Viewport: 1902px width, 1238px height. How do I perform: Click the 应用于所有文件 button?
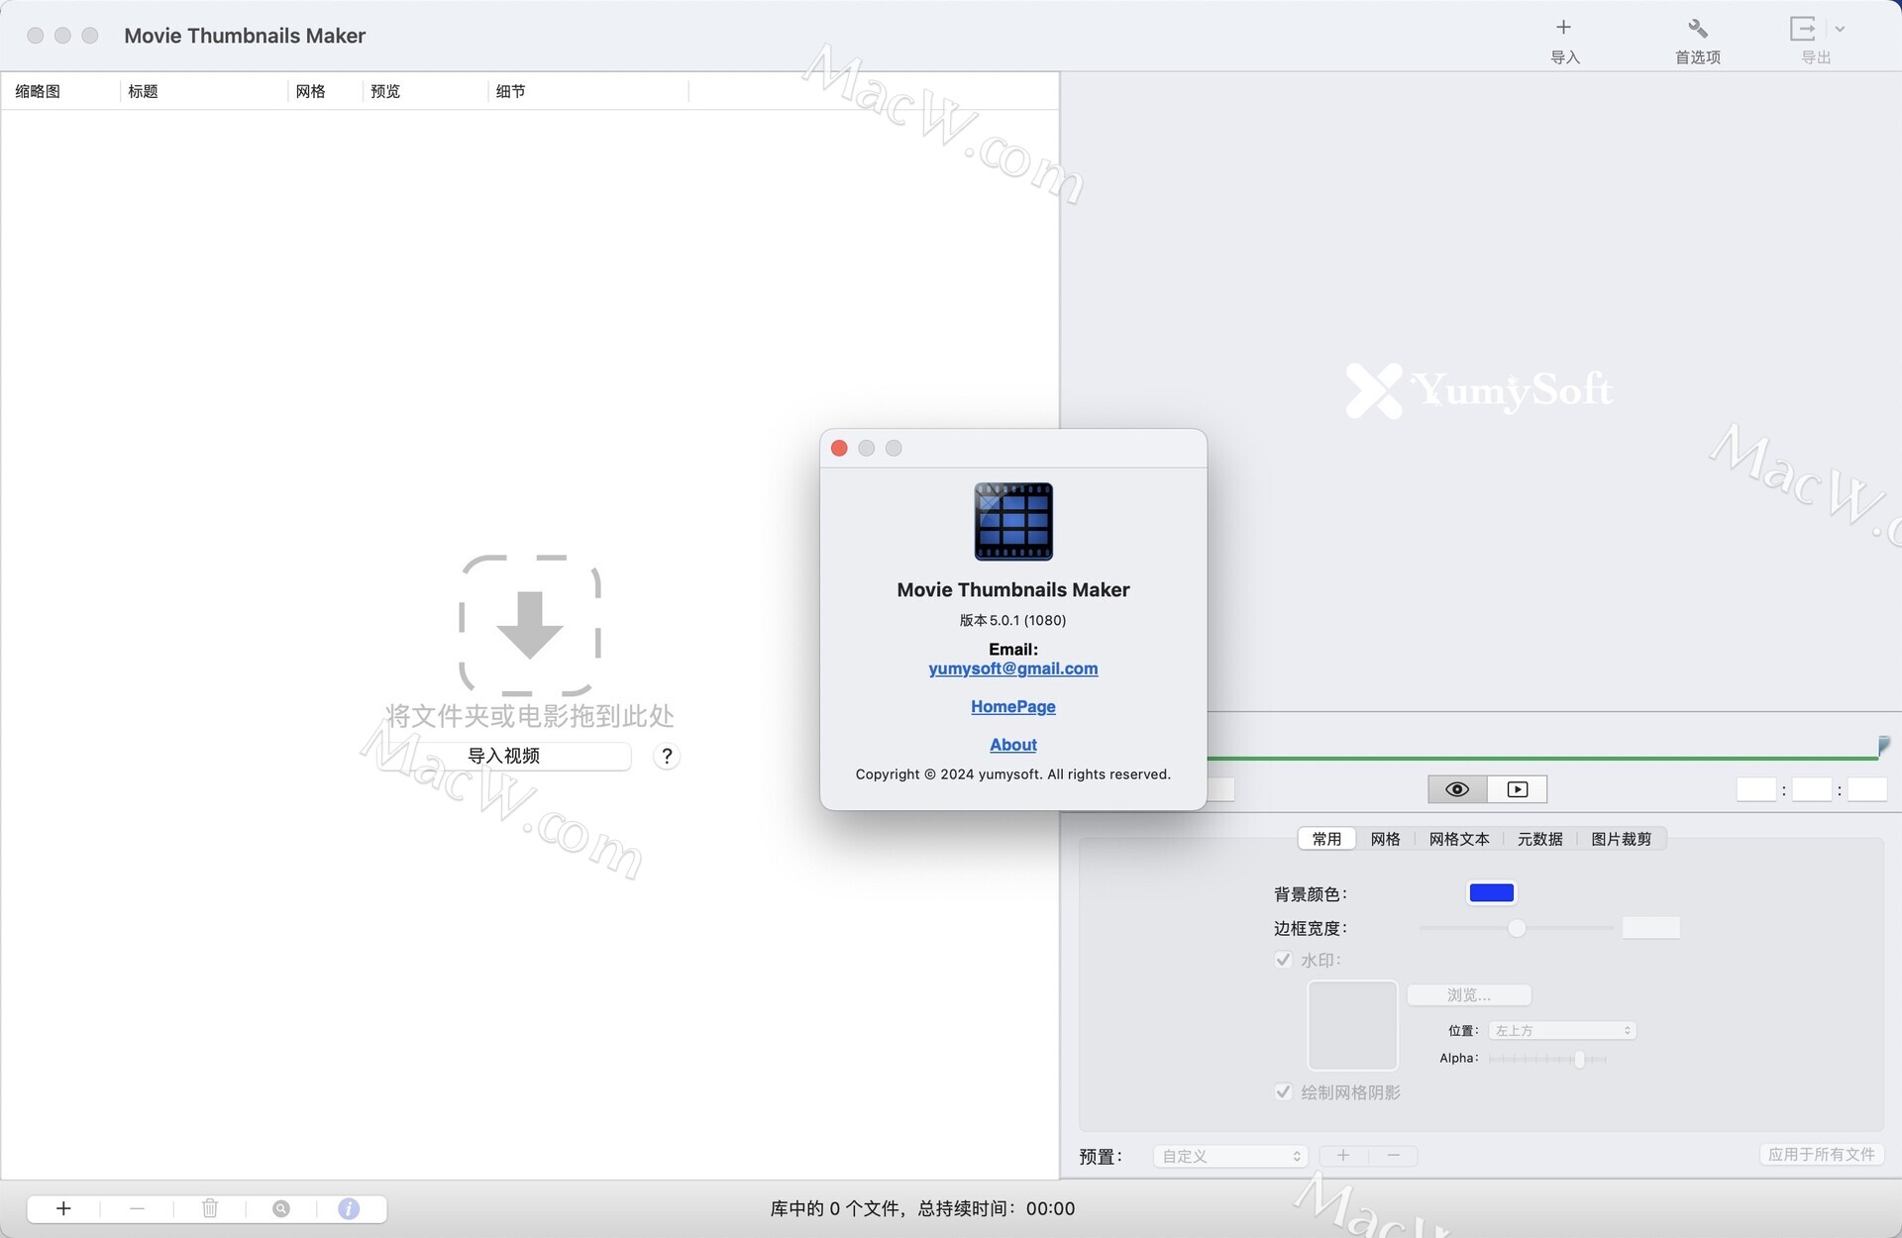pos(1821,1155)
